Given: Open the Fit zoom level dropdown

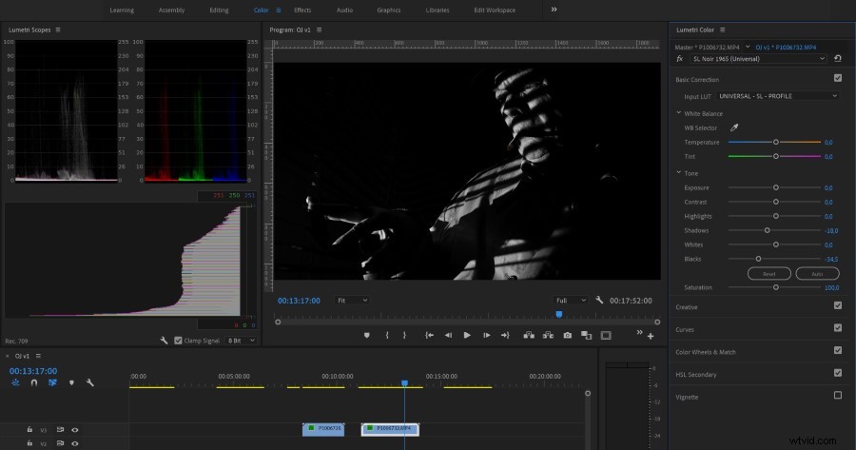Looking at the screenshot, I should (x=352, y=301).
